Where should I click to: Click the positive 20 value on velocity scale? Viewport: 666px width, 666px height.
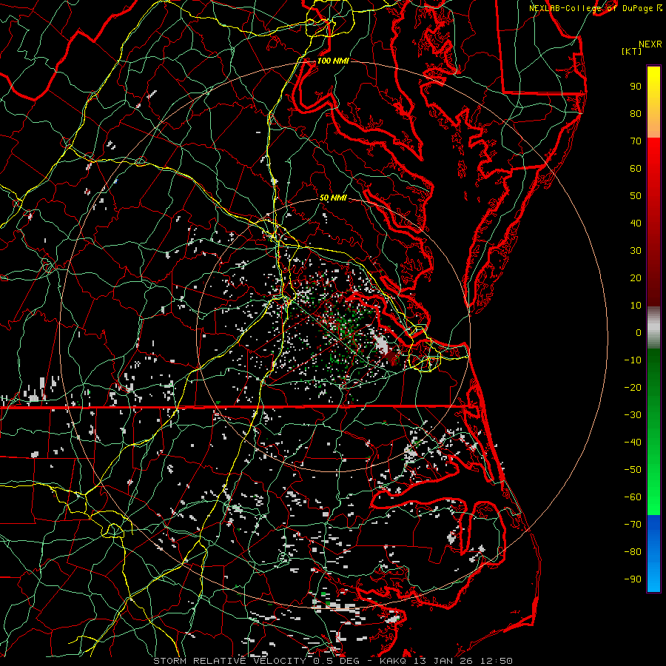[x=636, y=278]
